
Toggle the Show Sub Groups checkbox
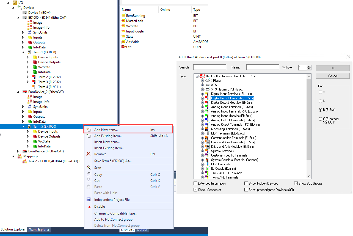[296, 183]
